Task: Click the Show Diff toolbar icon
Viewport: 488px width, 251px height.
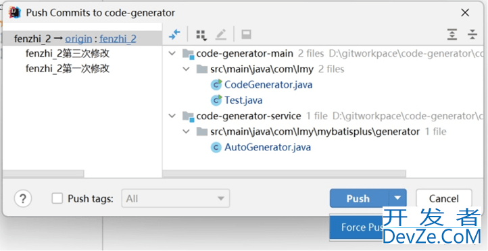Action: 174,34
